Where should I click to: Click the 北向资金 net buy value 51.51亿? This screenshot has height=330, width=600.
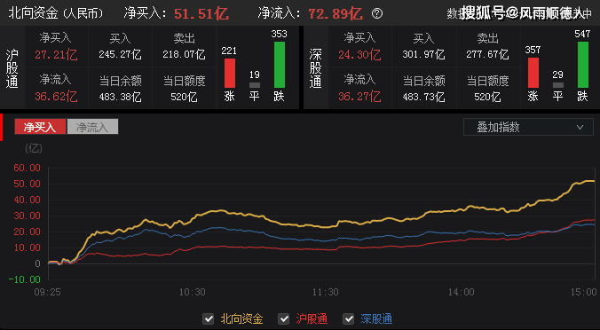click(201, 14)
